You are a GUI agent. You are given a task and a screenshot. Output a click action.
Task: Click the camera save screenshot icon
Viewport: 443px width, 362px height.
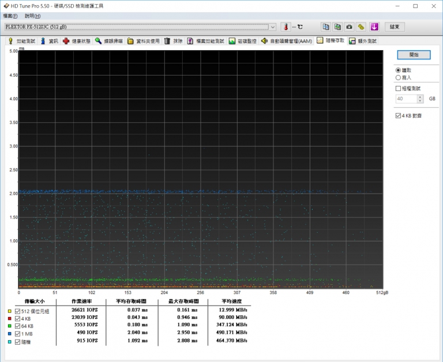349,27
